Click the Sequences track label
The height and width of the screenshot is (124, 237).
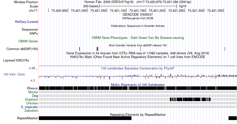click(30, 29)
